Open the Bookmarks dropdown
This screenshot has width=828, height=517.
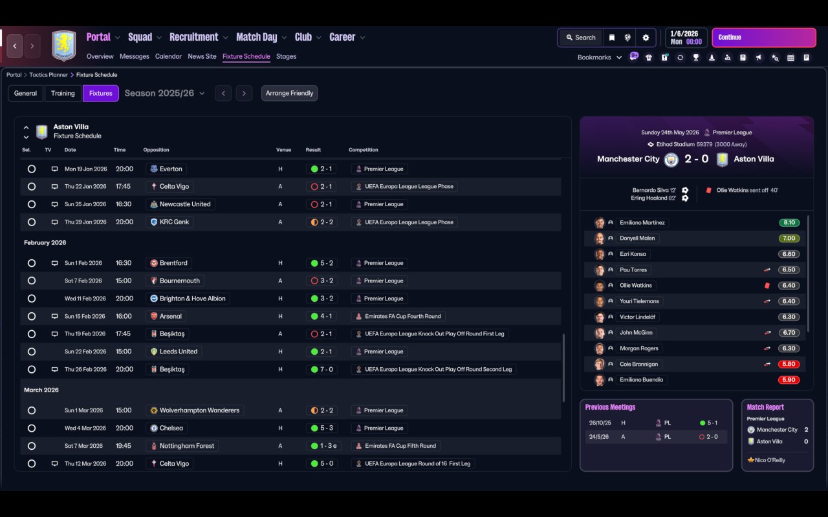[600, 58]
